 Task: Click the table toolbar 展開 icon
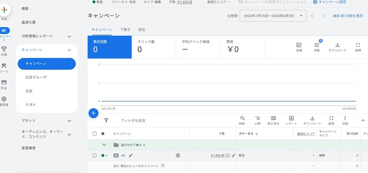[331, 118]
